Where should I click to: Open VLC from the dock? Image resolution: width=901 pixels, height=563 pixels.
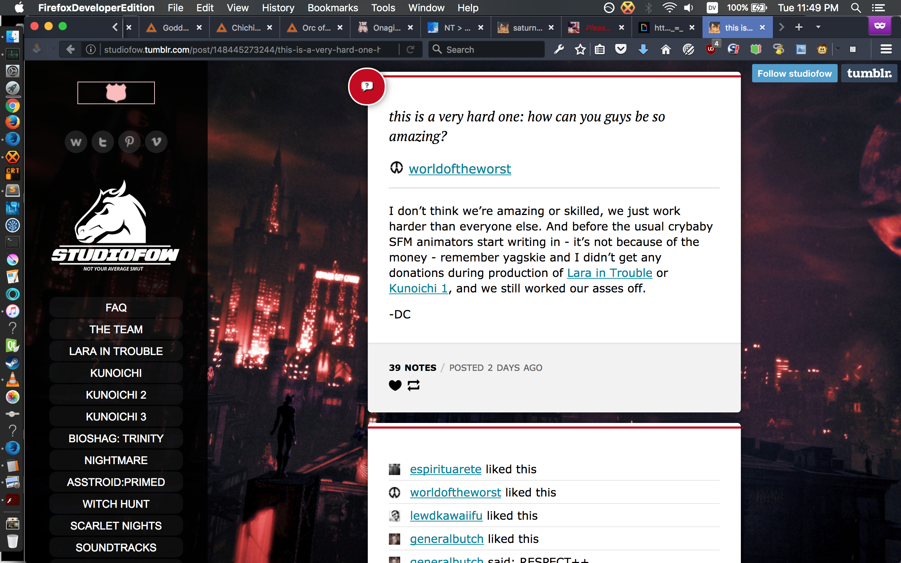coord(12,379)
